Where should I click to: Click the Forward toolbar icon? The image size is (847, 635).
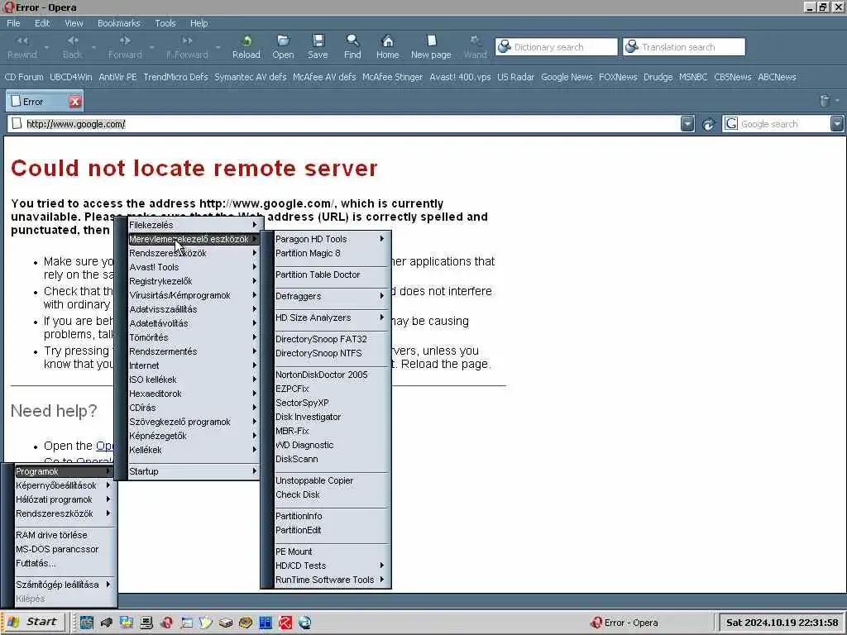125,41
